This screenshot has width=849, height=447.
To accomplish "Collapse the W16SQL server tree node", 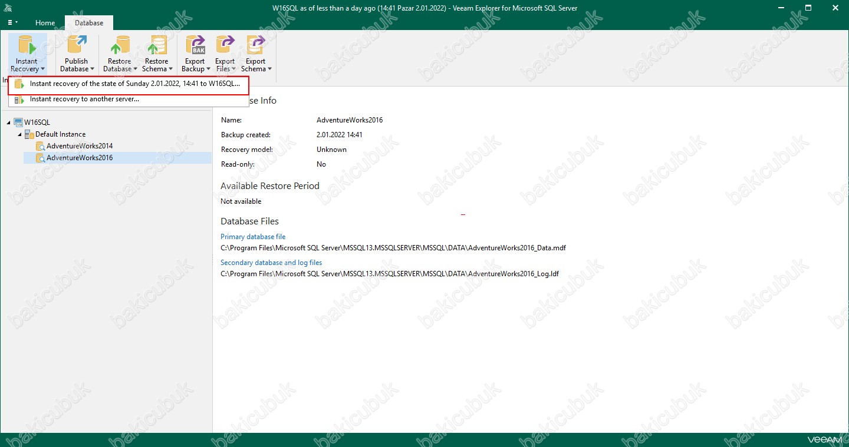I will point(8,122).
